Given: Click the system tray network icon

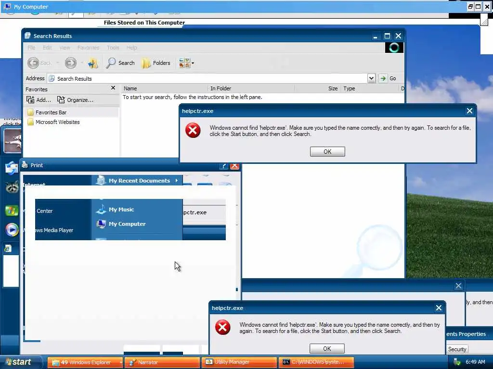Looking at the screenshot, I should tap(457, 362).
